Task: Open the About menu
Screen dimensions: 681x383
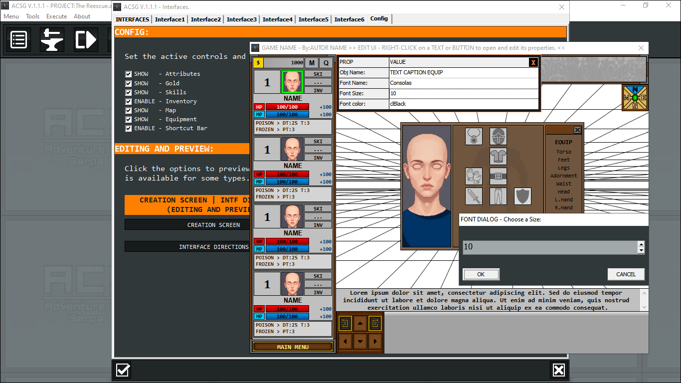Action: (x=82, y=16)
